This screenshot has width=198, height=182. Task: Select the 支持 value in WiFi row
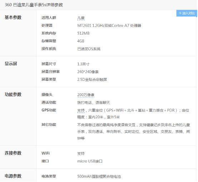pyautogui.click(x=81, y=154)
